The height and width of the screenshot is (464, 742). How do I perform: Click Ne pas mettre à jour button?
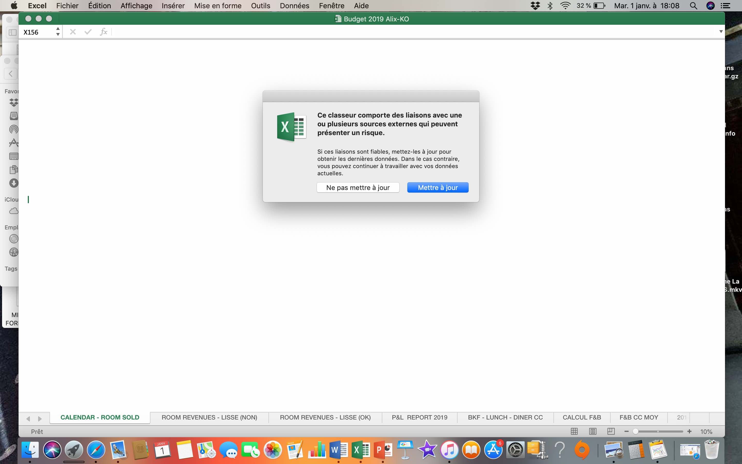(x=358, y=187)
